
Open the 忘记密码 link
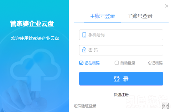[155, 63]
